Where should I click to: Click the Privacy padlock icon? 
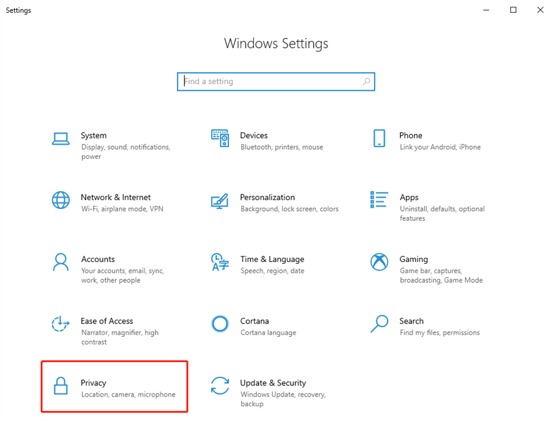click(61, 385)
